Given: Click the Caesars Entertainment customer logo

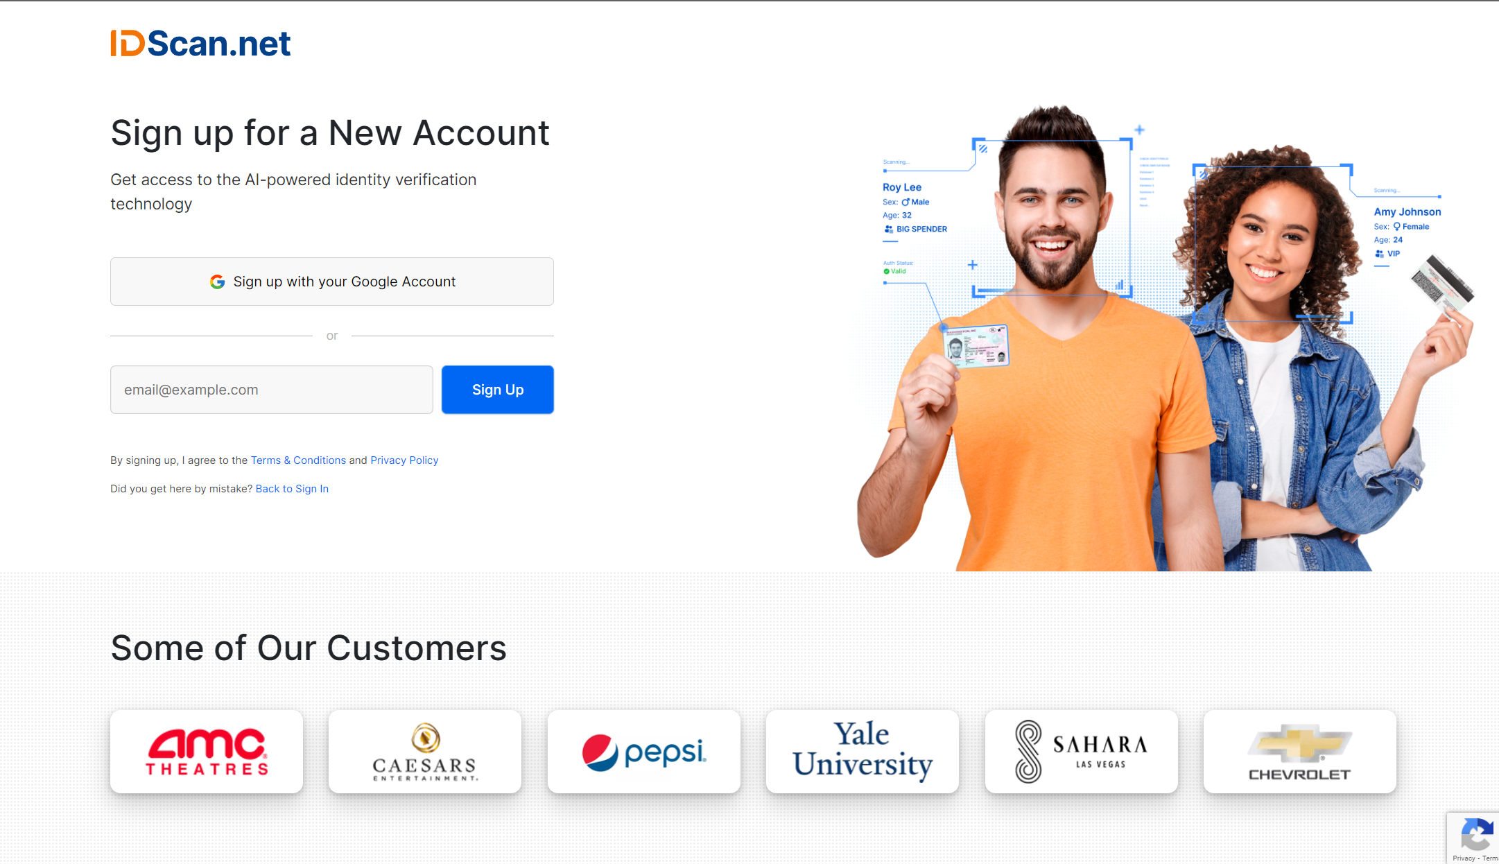Looking at the screenshot, I should pos(425,750).
